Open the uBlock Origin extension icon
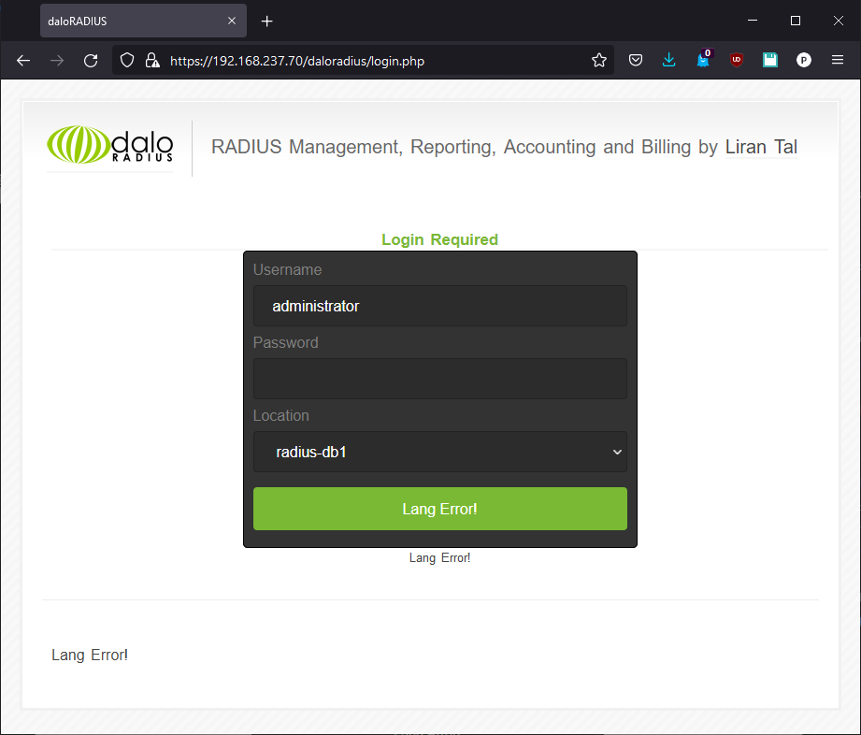The image size is (861, 735). (737, 60)
